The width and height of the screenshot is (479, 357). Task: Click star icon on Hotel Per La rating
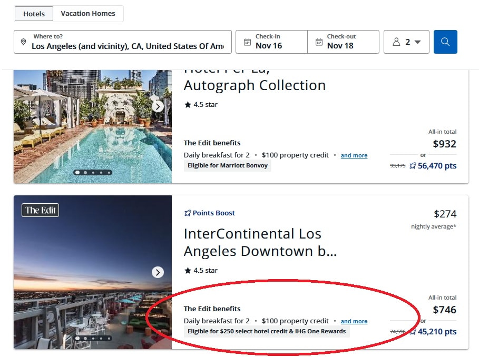pyautogui.click(x=188, y=105)
